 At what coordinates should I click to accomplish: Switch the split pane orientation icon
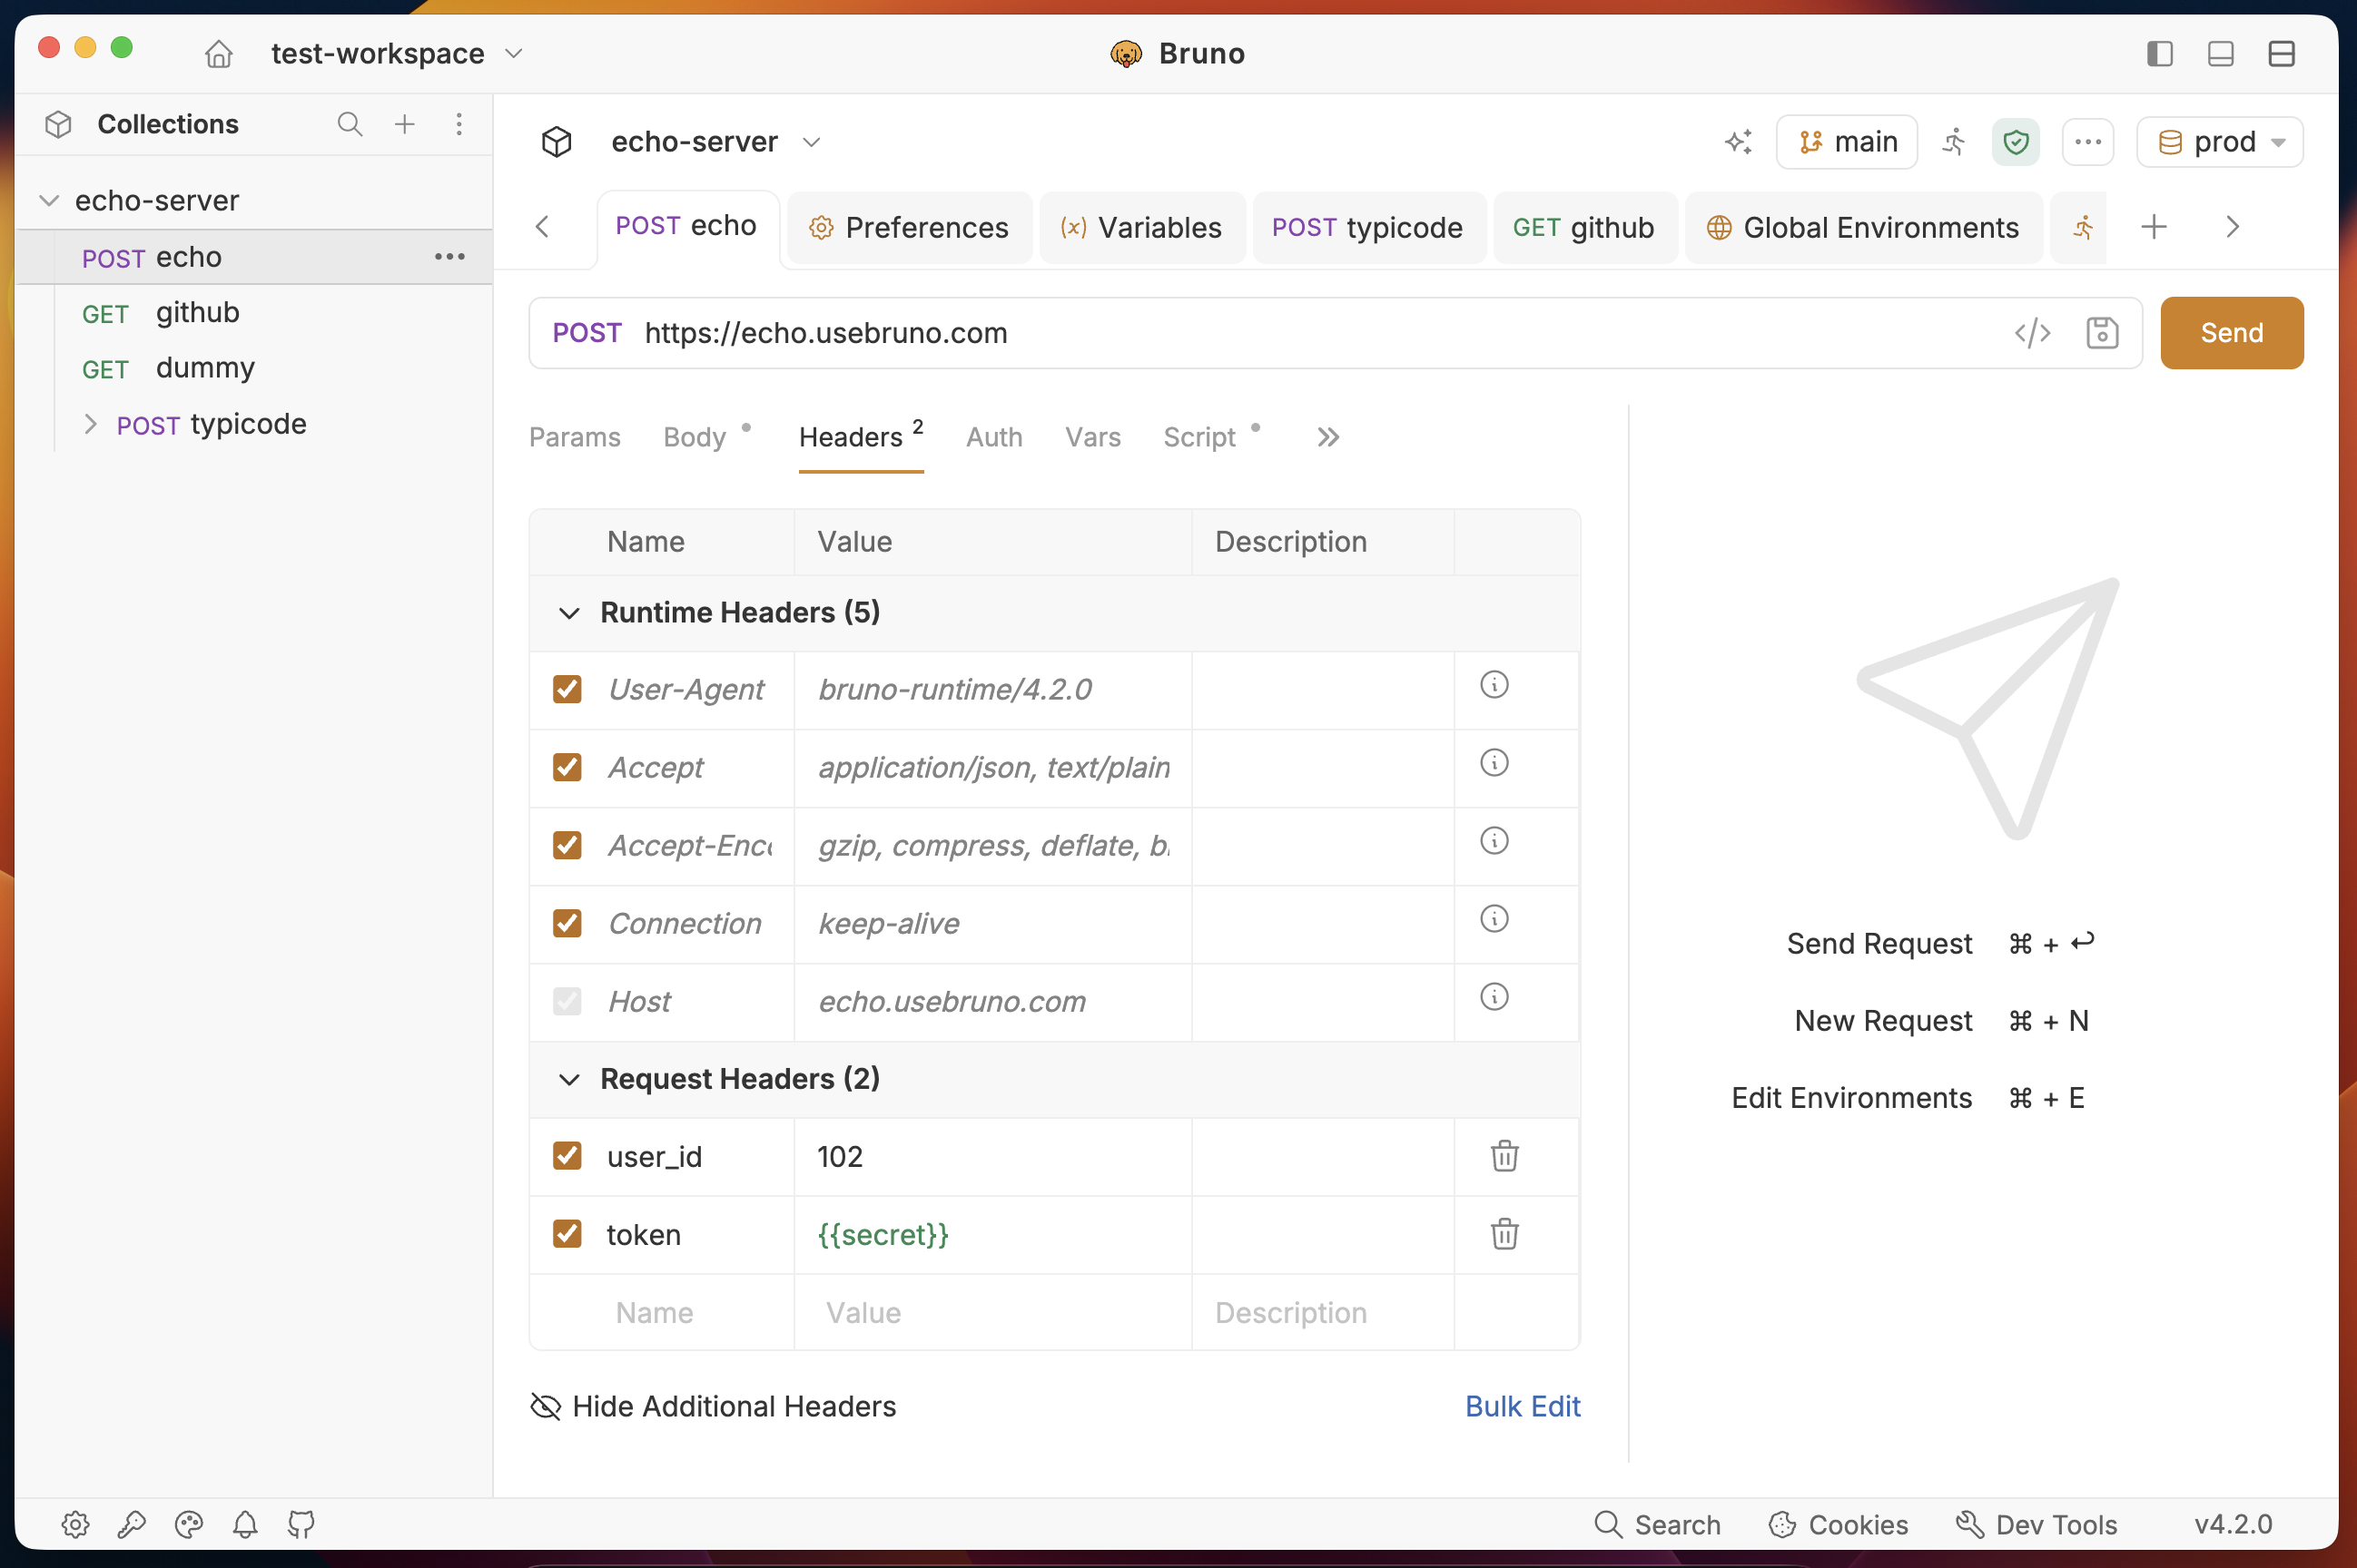point(2281,53)
